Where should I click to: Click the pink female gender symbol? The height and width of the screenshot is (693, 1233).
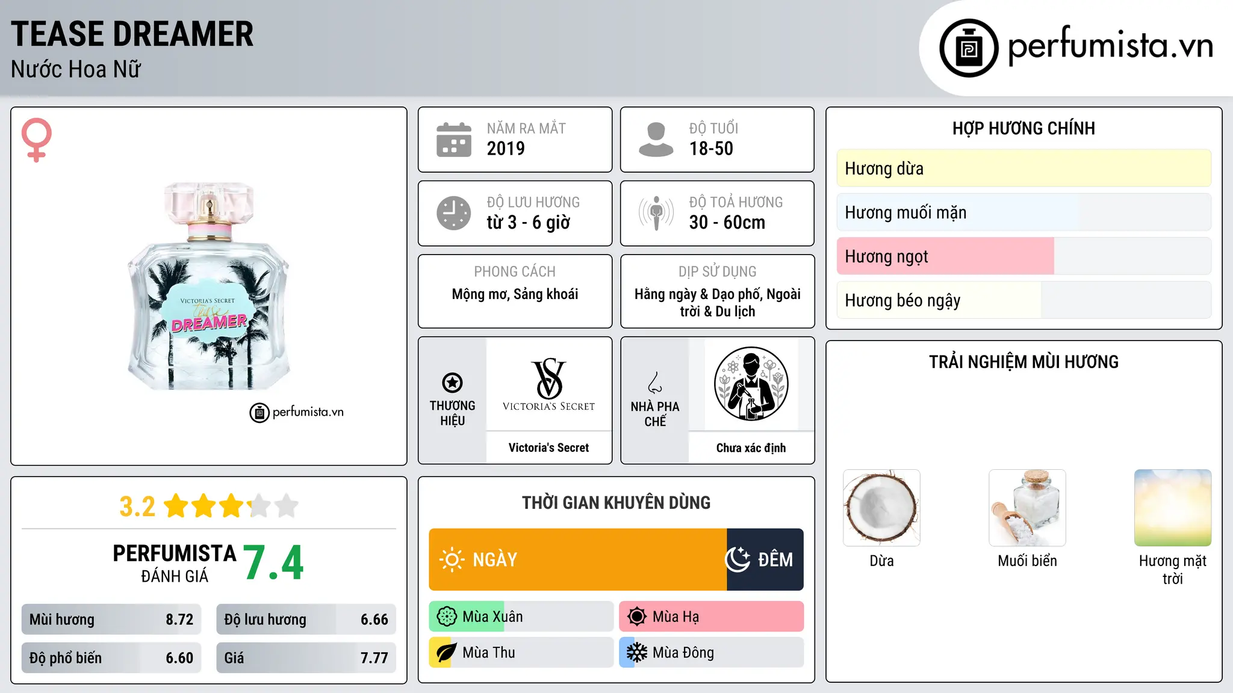[37, 140]
